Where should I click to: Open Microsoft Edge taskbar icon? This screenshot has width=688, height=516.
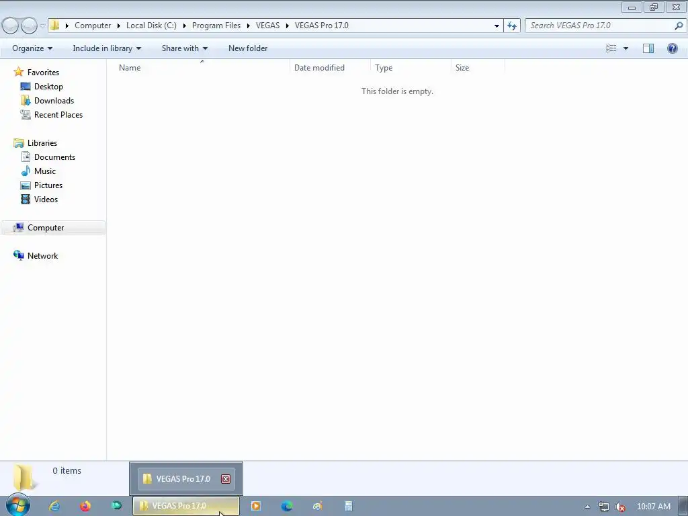click(287, 506)
